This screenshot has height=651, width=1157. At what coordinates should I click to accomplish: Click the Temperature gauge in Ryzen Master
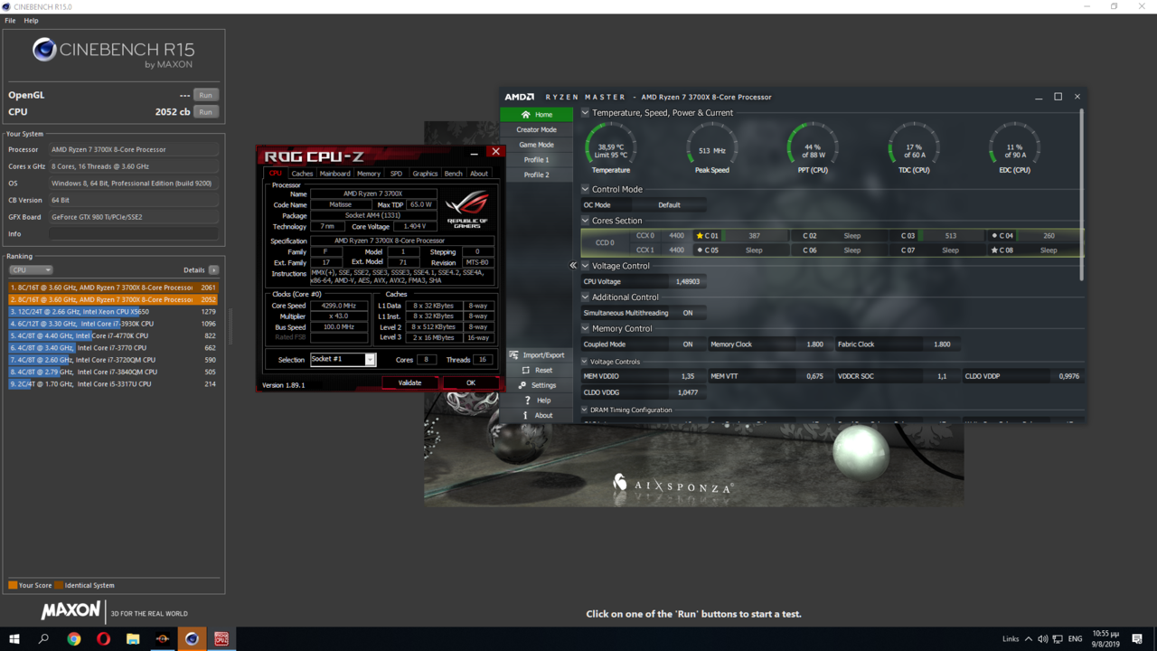[x=611, y=147]
